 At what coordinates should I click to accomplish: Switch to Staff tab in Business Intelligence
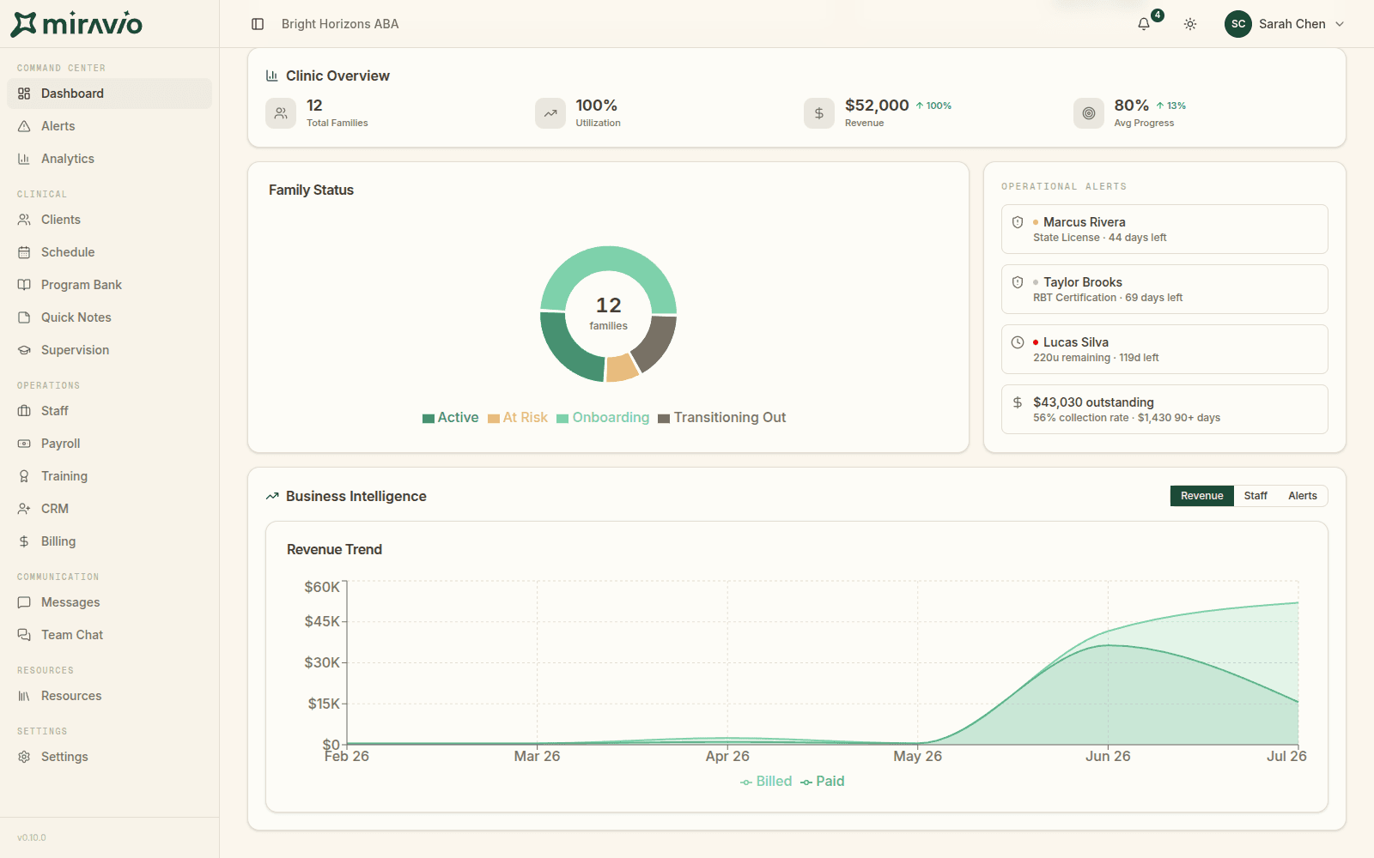[1255, 496]
